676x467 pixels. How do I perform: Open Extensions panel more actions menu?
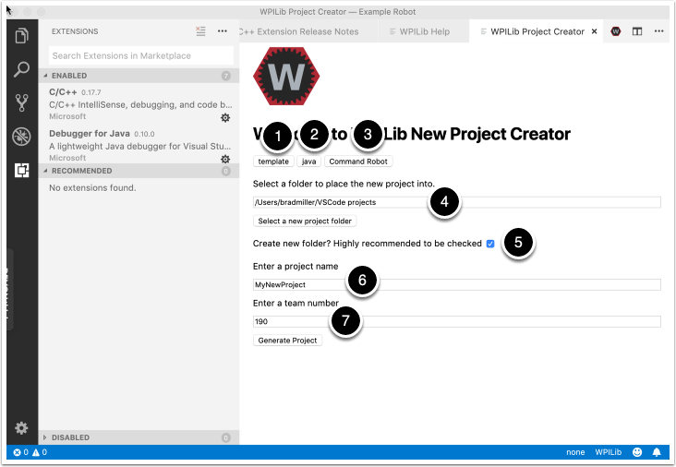pyautogui.click(x=223, y=31)
